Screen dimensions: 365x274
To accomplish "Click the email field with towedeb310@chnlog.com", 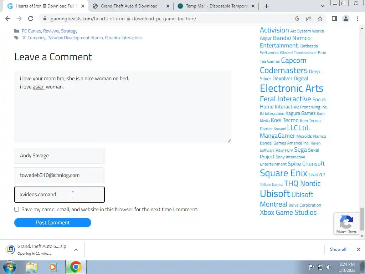I will click(x=60, y=175).
